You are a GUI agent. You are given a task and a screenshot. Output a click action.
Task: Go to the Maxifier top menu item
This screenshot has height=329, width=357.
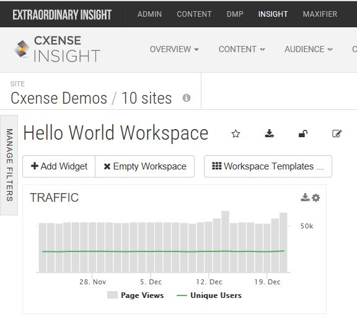(320, 14)
